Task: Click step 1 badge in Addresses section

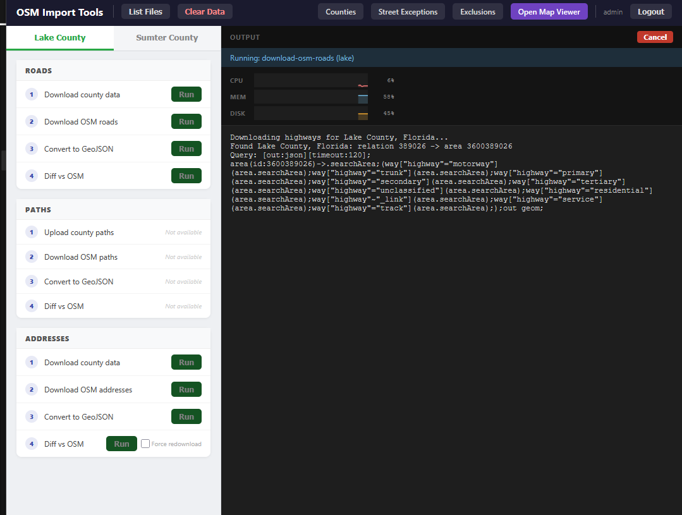Action: [32, 362]
